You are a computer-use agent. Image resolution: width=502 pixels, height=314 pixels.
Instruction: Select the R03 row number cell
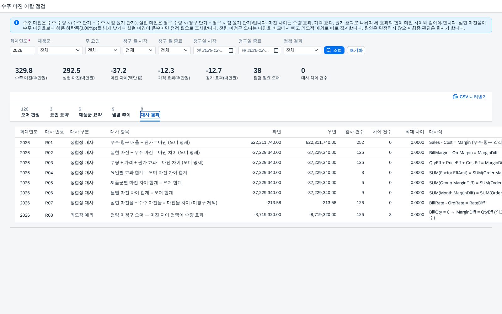pos(49,163)
